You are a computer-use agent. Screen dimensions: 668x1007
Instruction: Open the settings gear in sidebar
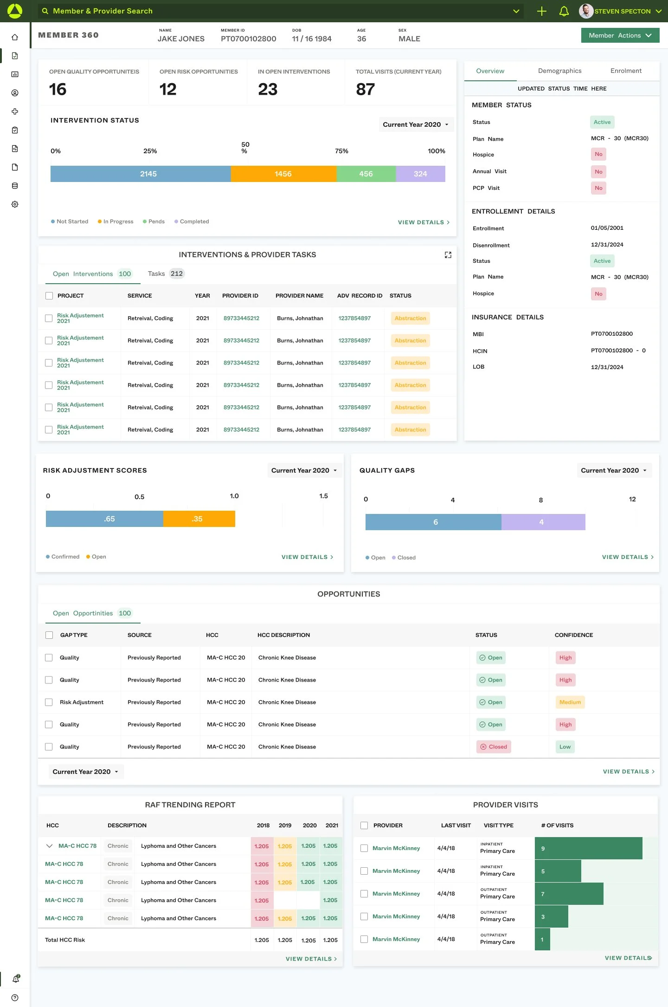pos(15,204)
